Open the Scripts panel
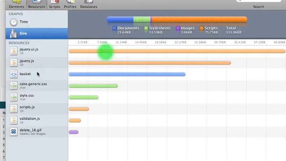This screenshot has height=161, width=286. (55, 4)
